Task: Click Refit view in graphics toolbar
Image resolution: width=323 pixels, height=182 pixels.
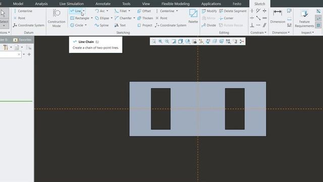Action: [x=153, y=41]
